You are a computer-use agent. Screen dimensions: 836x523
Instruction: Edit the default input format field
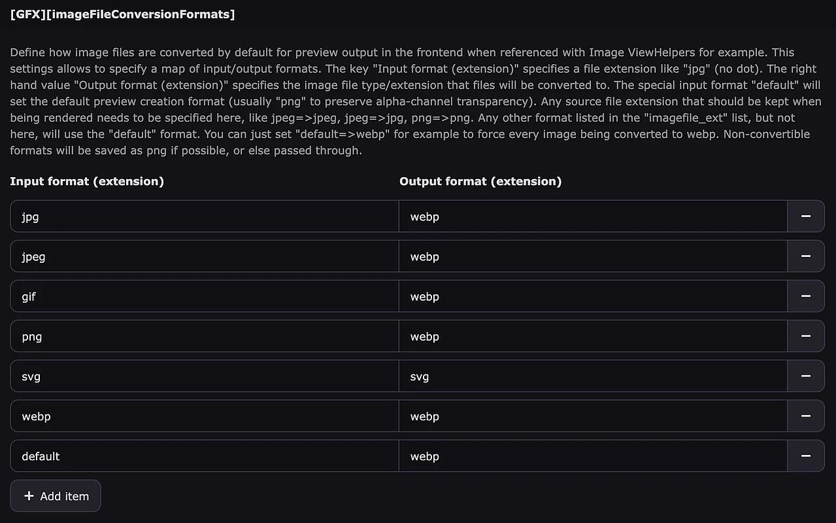click(204, 456)
